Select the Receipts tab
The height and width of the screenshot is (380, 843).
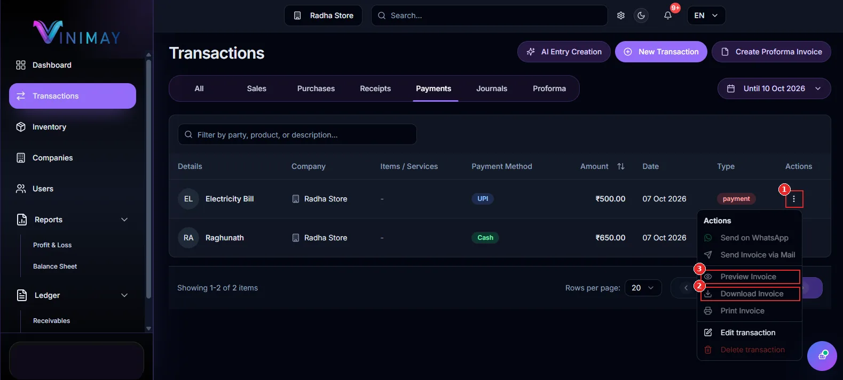point(375,88)
